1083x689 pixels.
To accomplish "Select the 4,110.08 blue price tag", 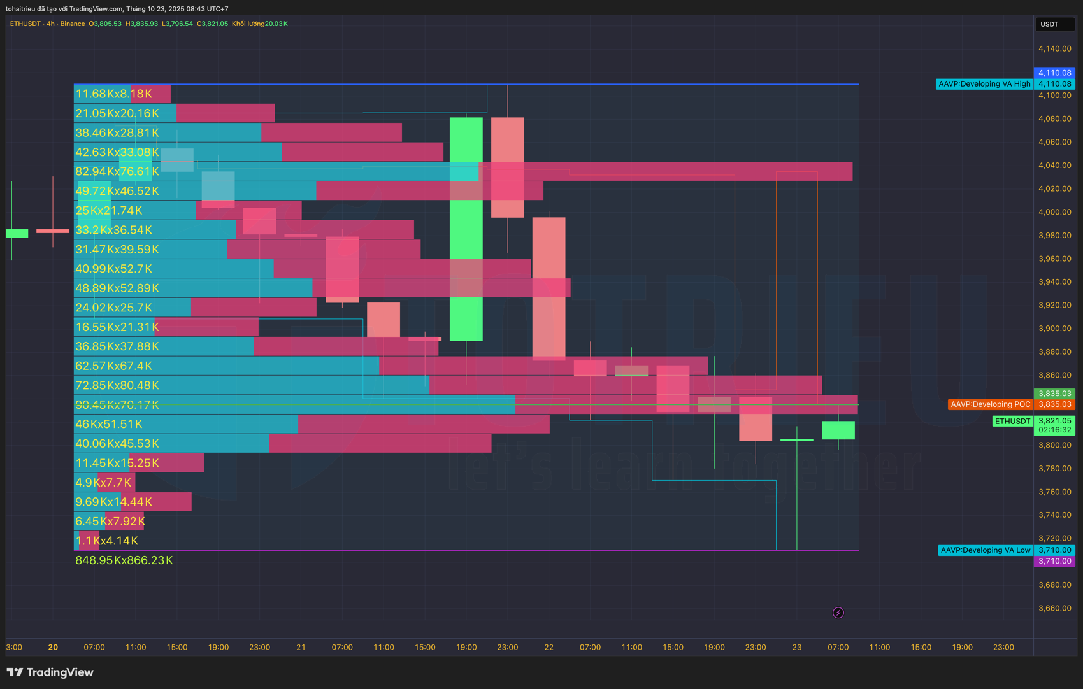I will (1054, 73).
